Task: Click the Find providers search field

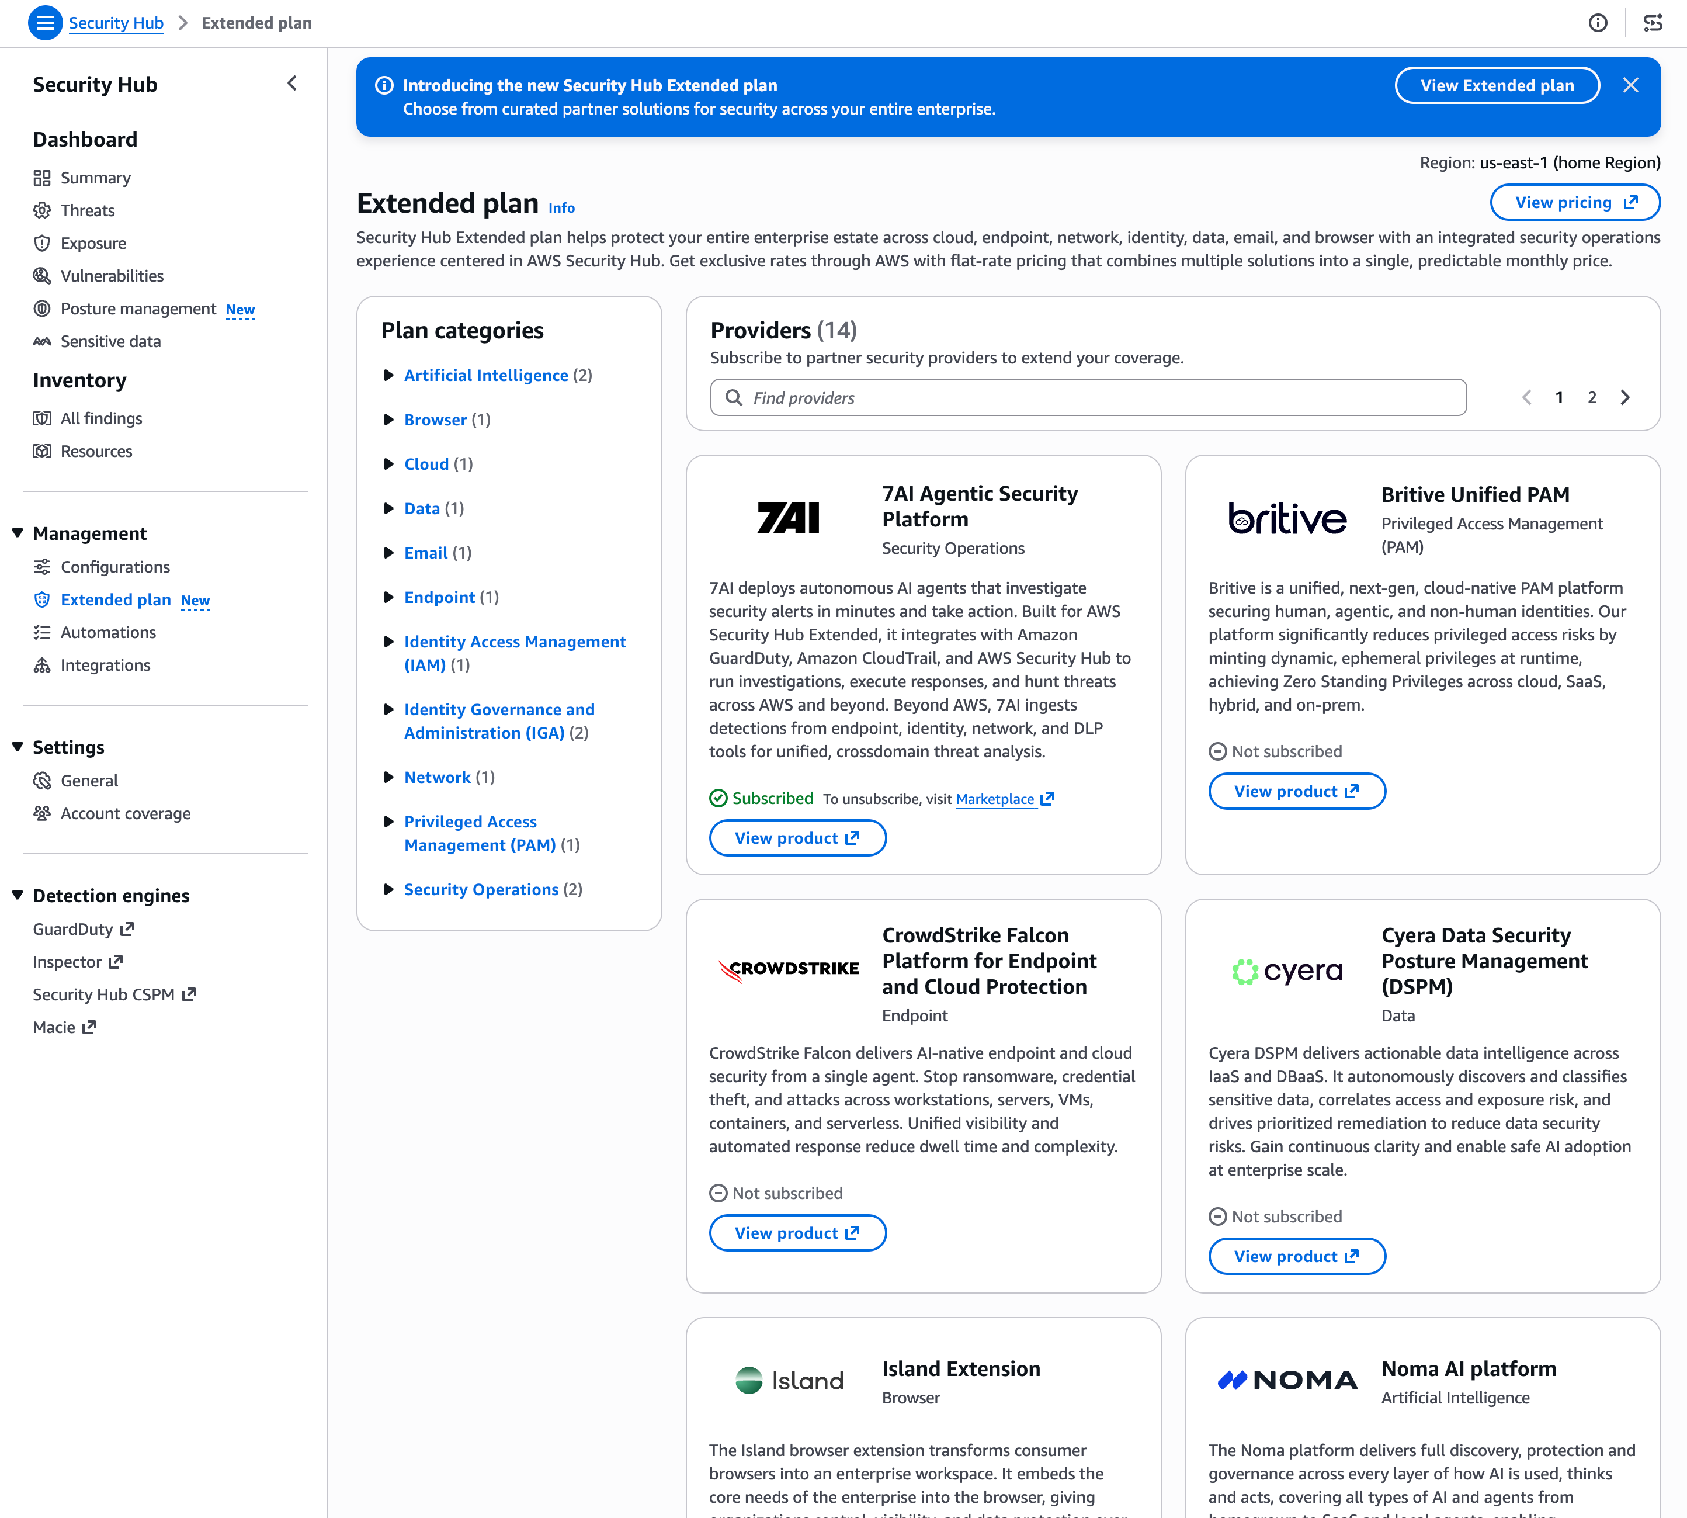Action: (x=1088, y=398)
